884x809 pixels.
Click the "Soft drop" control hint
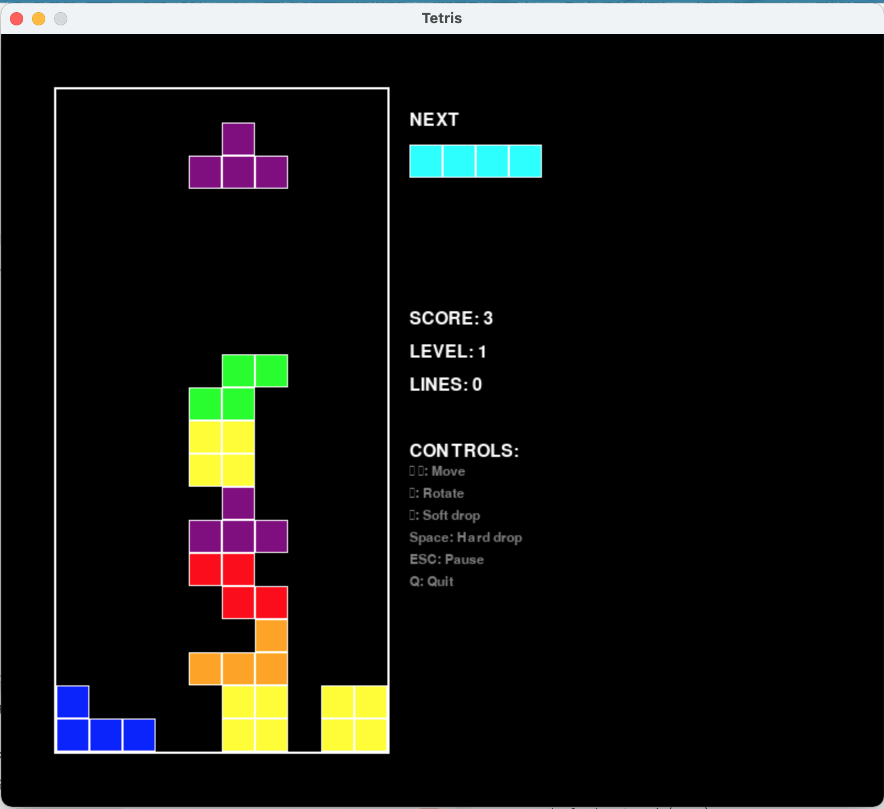pyautogui.click(x=445, y=515)
